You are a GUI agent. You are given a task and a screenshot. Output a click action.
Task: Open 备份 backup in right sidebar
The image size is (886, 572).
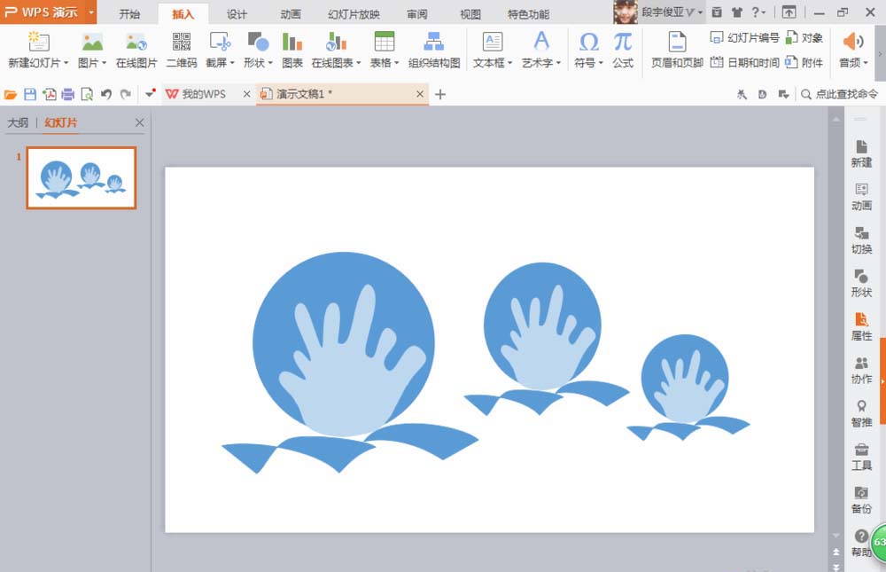pyautogui.click(x=861, y=500)
